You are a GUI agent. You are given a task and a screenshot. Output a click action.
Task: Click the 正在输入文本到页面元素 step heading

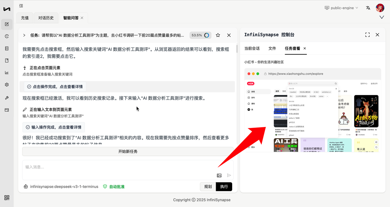coord(51,109)
